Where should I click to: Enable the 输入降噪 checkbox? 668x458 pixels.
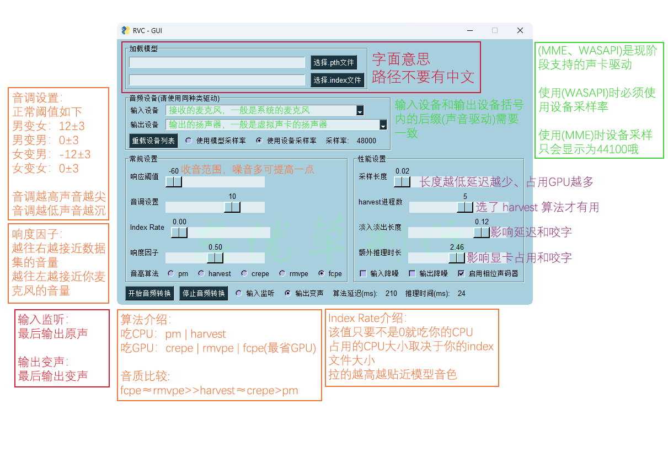(x=362, y=273)
